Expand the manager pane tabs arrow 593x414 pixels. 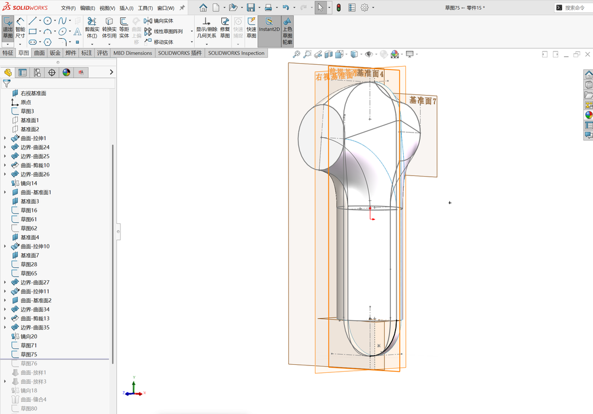[111, 72]
